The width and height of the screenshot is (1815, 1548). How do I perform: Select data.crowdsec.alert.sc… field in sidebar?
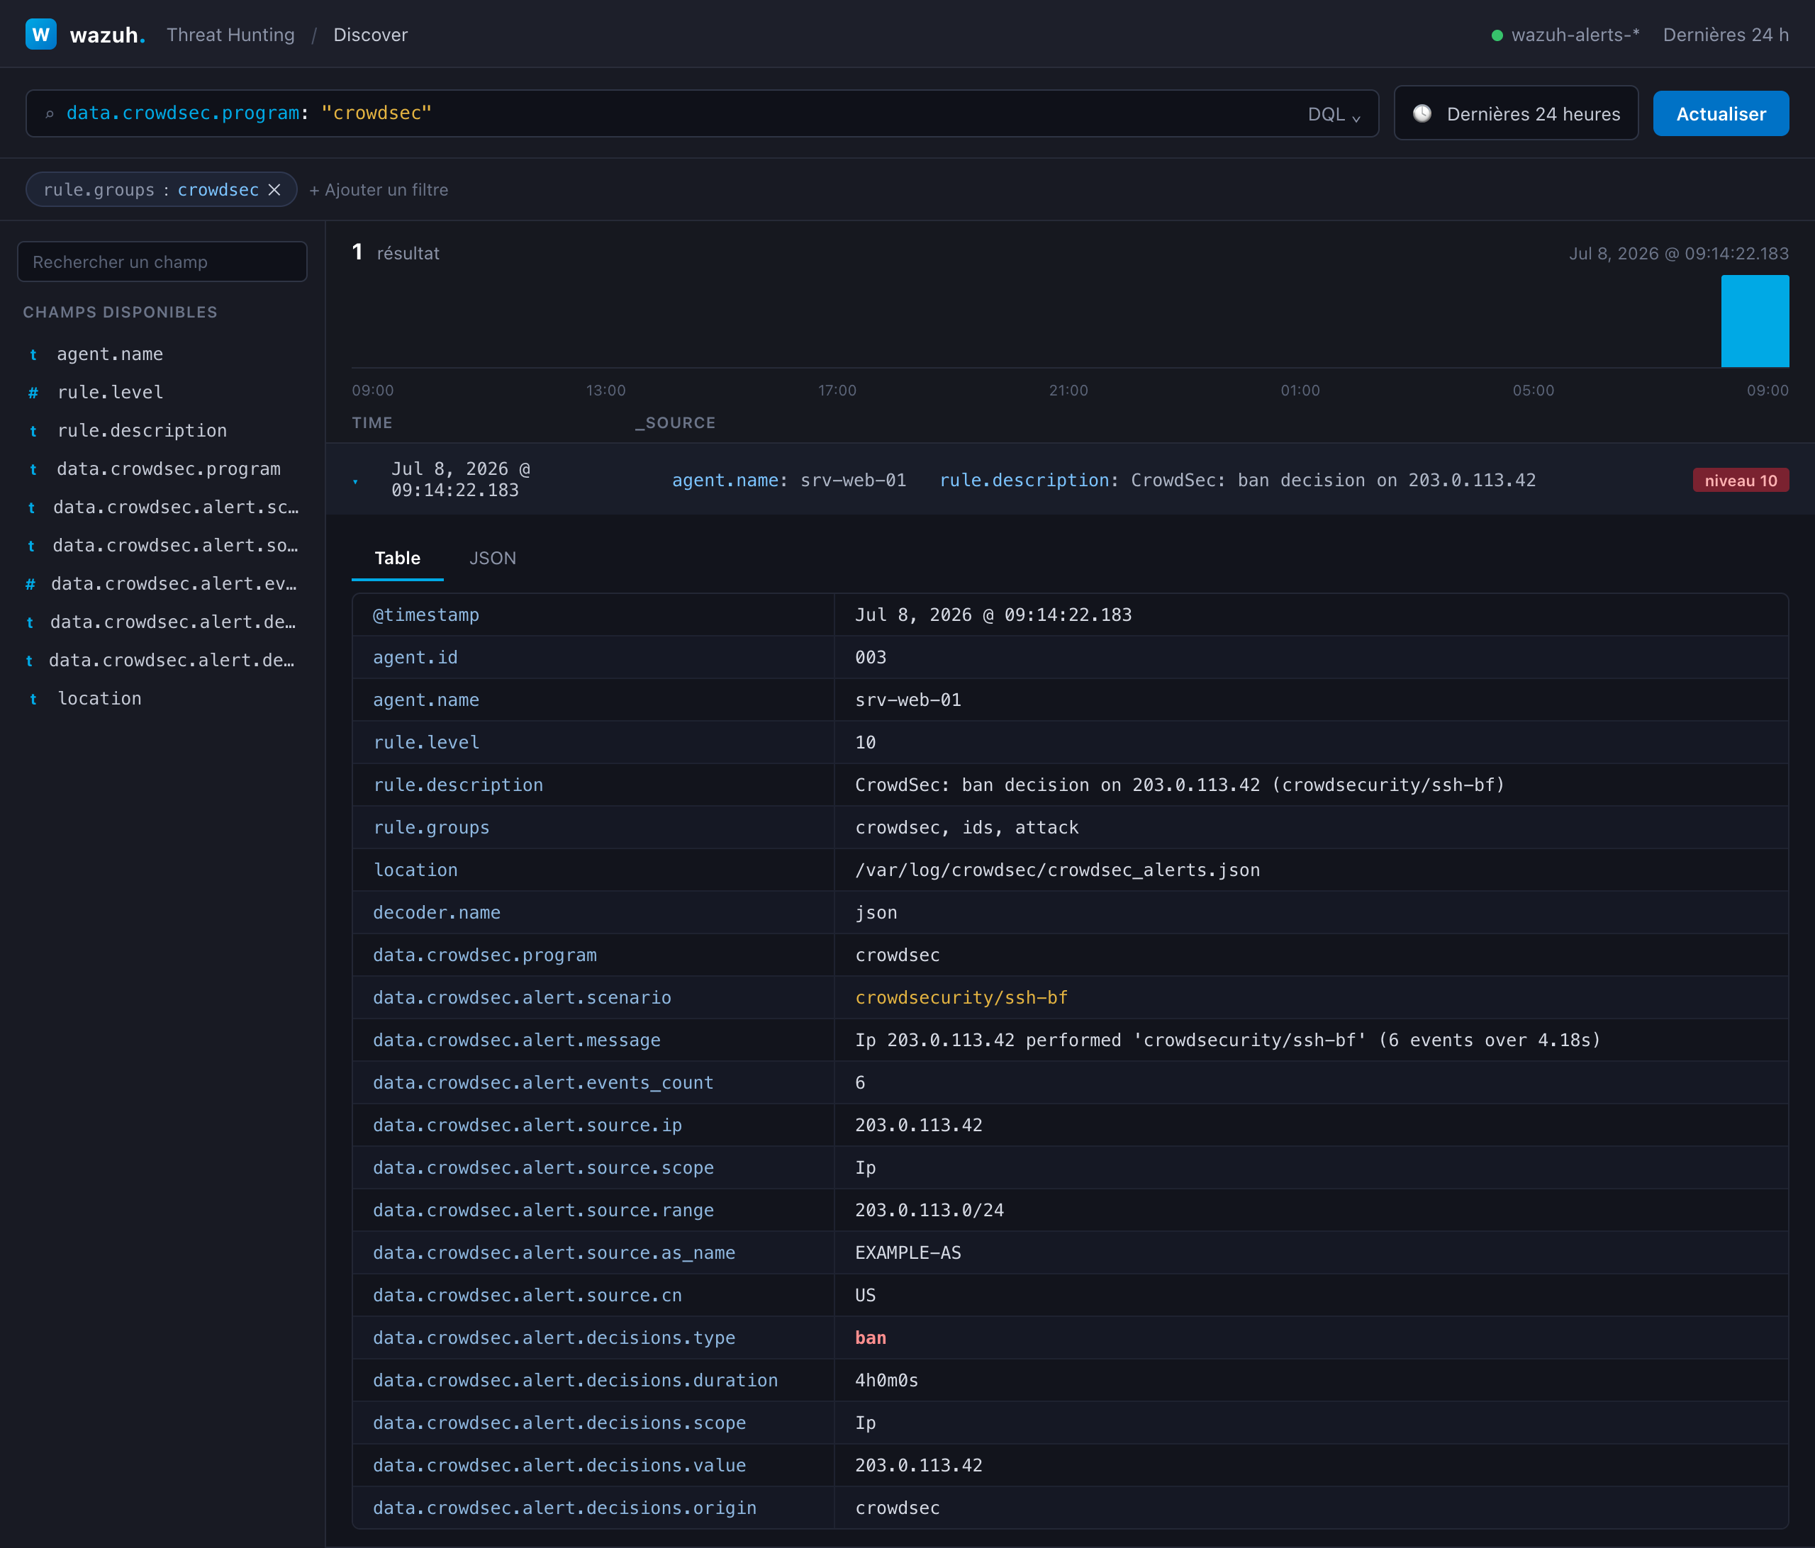[175, 507]
